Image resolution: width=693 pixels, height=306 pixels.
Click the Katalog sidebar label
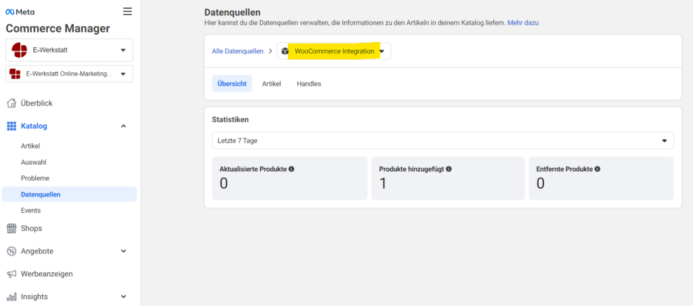(x=34, y=126)
